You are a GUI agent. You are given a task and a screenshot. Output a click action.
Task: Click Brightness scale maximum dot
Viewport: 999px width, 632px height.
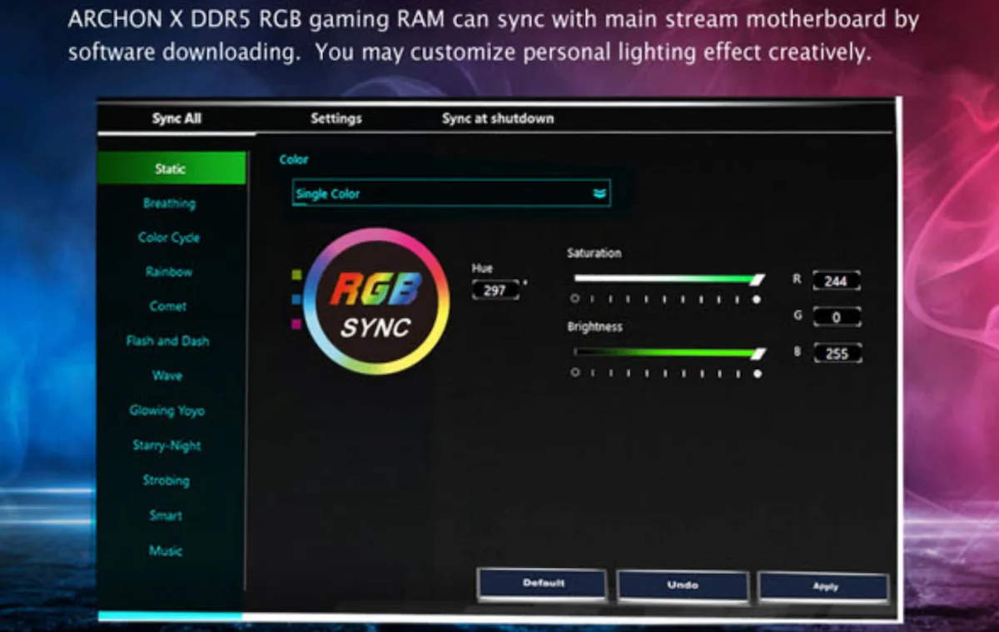757,374
